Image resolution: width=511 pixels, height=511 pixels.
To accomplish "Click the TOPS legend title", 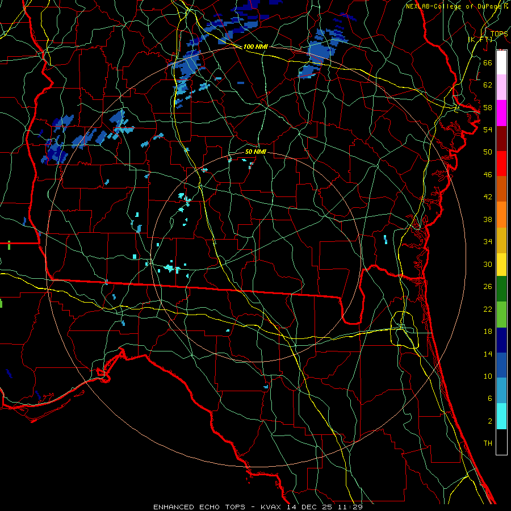I will click(499, 33).
